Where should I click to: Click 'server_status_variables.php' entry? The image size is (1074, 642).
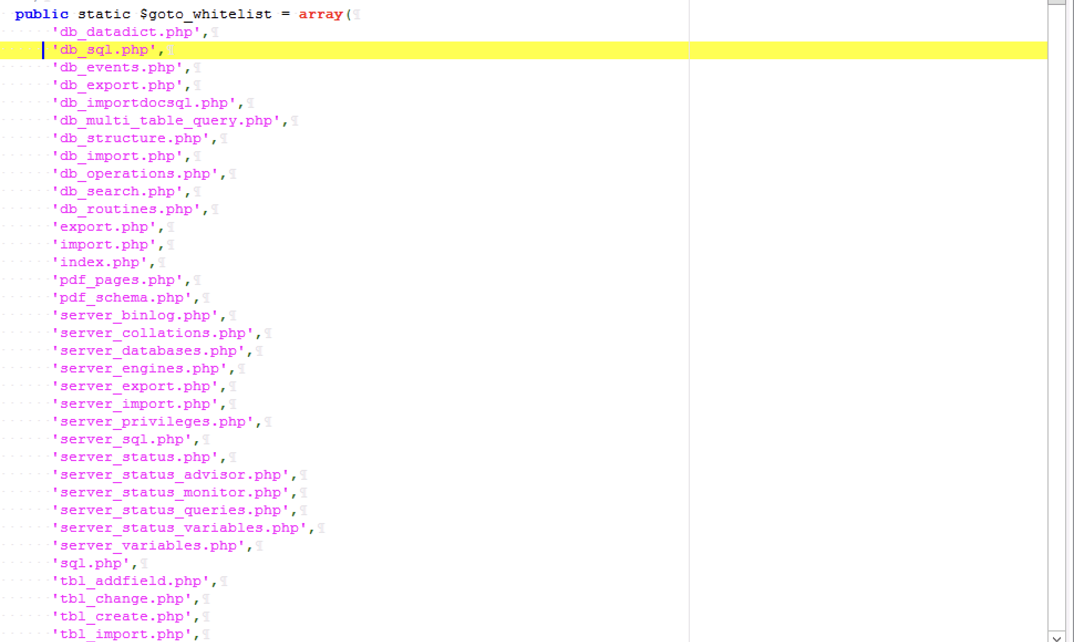click(179, 528)
